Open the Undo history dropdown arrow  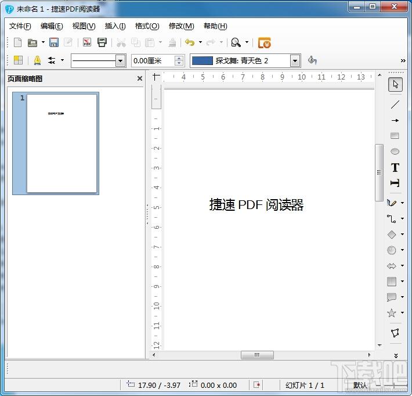[200, 42]
